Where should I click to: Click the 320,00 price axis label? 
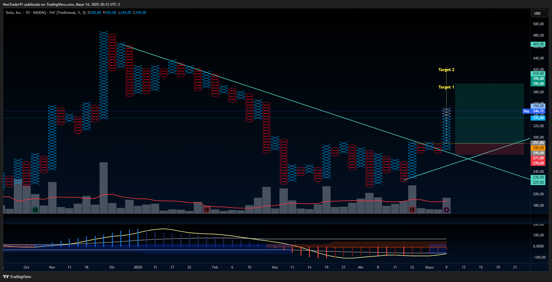click(538, 126)
